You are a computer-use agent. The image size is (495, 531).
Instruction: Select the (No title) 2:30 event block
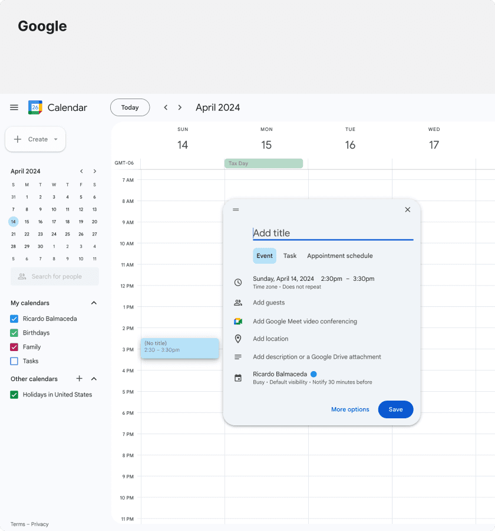tap(180, 348)
